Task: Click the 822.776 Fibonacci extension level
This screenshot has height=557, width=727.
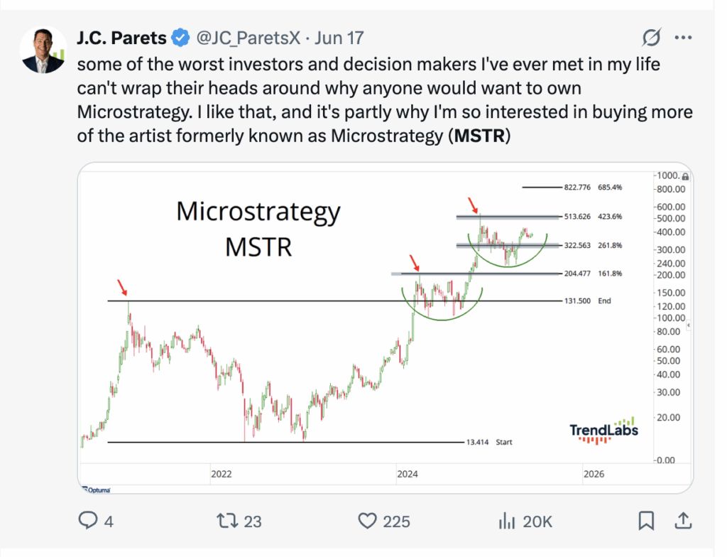Action: coord(577,187)
